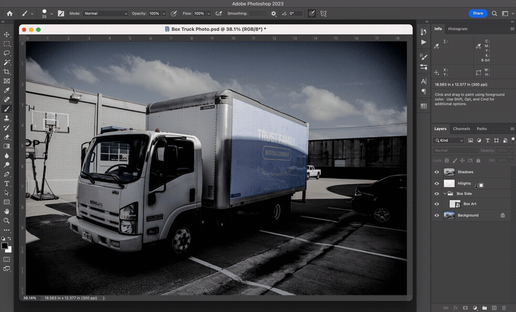Toggle airbrush build-up effects
Screen dimensions: 516x312
pyautogui.click(x=219, y=14)
